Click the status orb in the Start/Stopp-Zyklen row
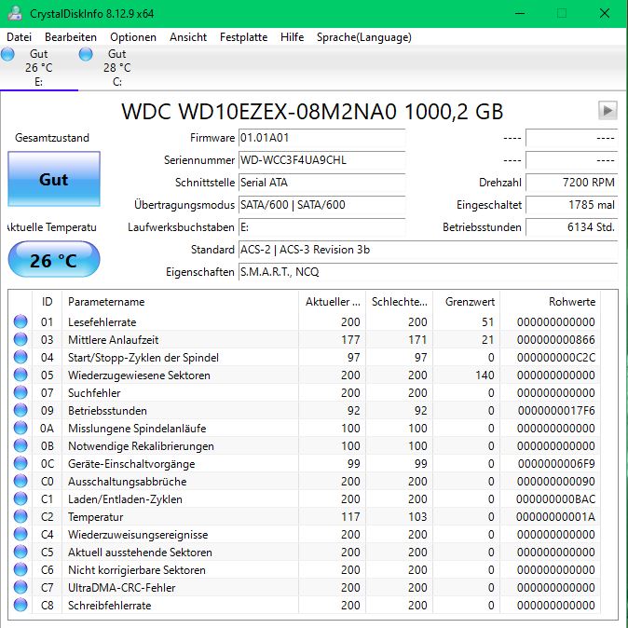The image size is (628, 628). 20,357
